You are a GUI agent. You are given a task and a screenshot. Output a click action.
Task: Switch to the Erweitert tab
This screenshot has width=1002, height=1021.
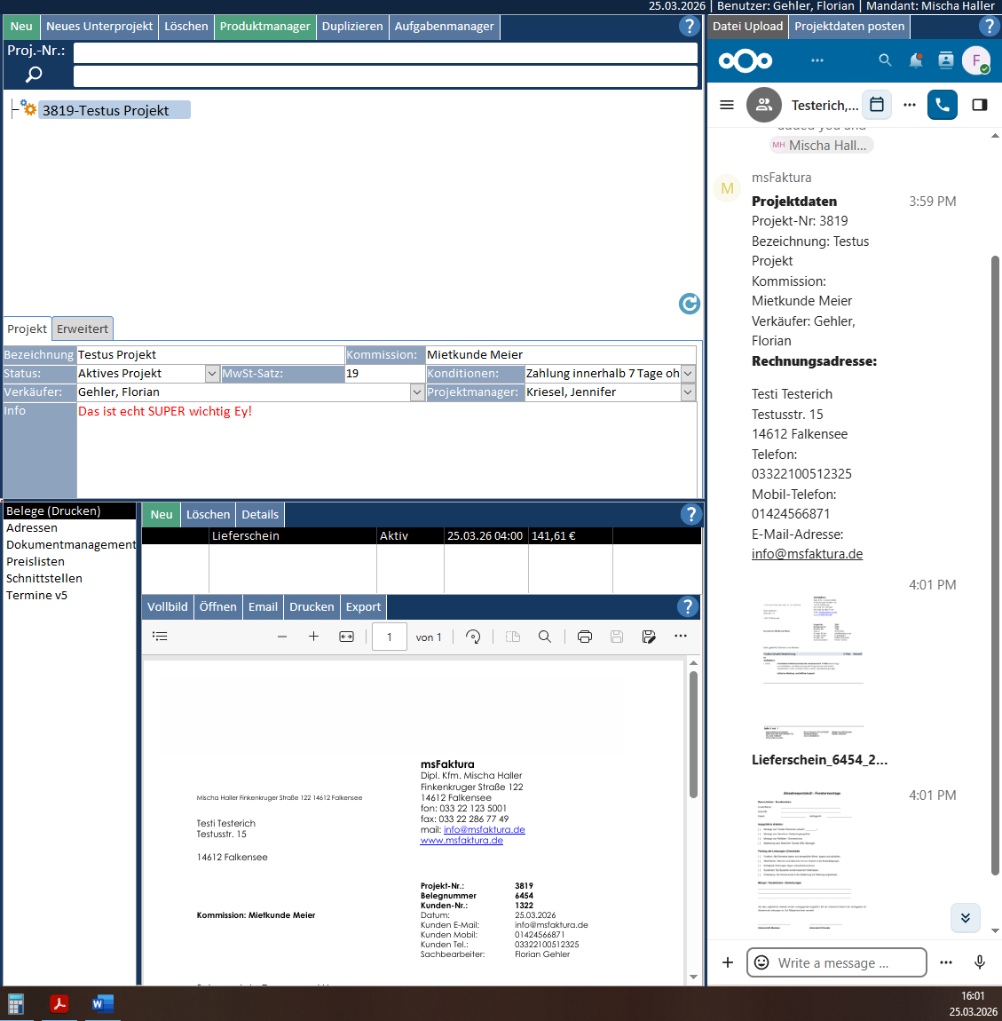click(x=83, y=328)
